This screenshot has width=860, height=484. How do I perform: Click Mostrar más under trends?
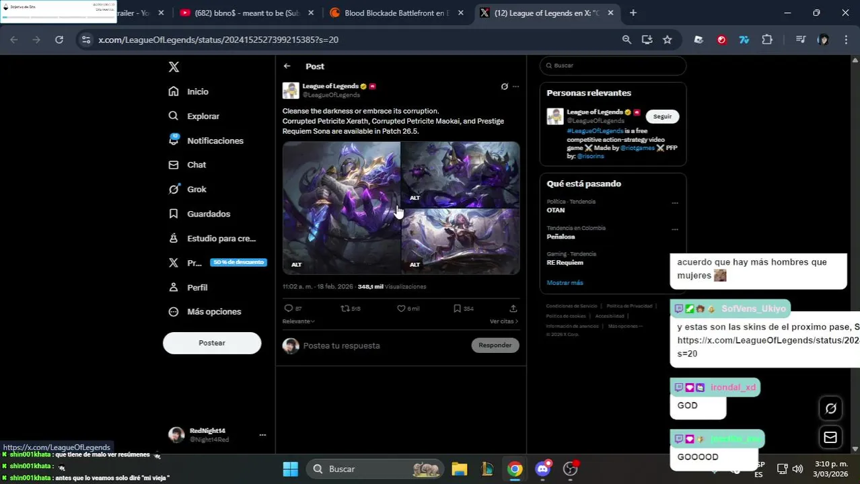565,283
